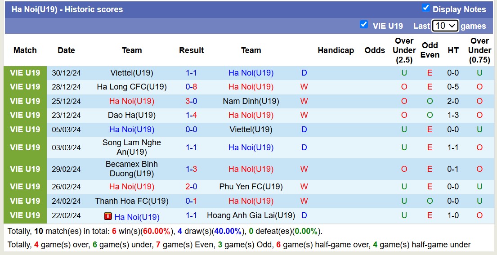Click the red card icon beside Ha Noi(U19)

pyautogui.click(x=108, y=216)
